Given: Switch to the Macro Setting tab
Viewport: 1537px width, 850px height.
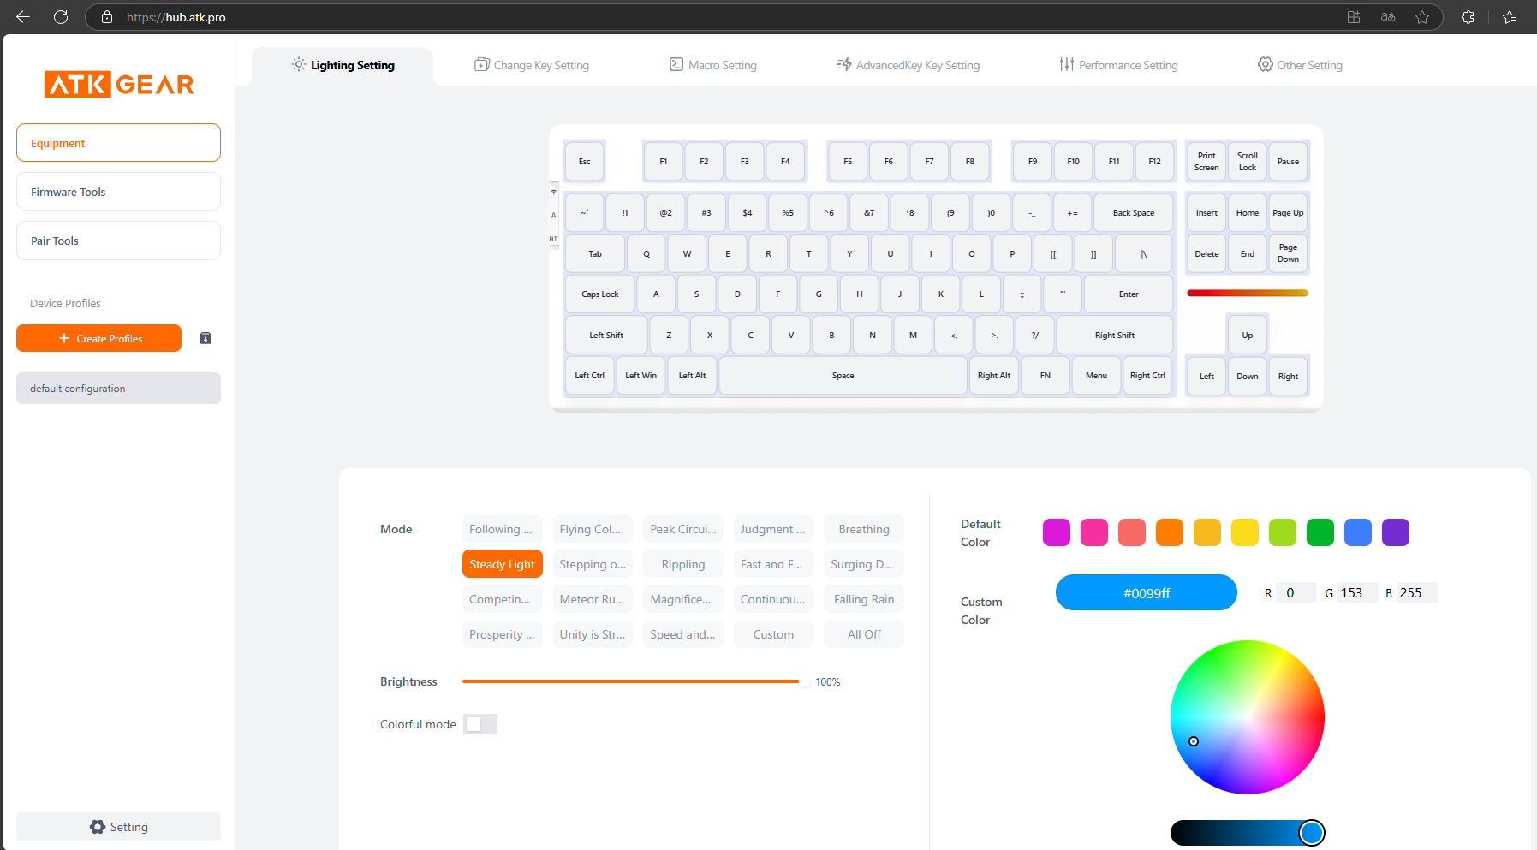Looking at the screenshot, I should (713, 65).
